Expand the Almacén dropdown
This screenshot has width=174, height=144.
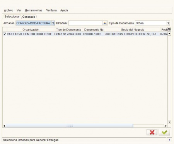53,23
